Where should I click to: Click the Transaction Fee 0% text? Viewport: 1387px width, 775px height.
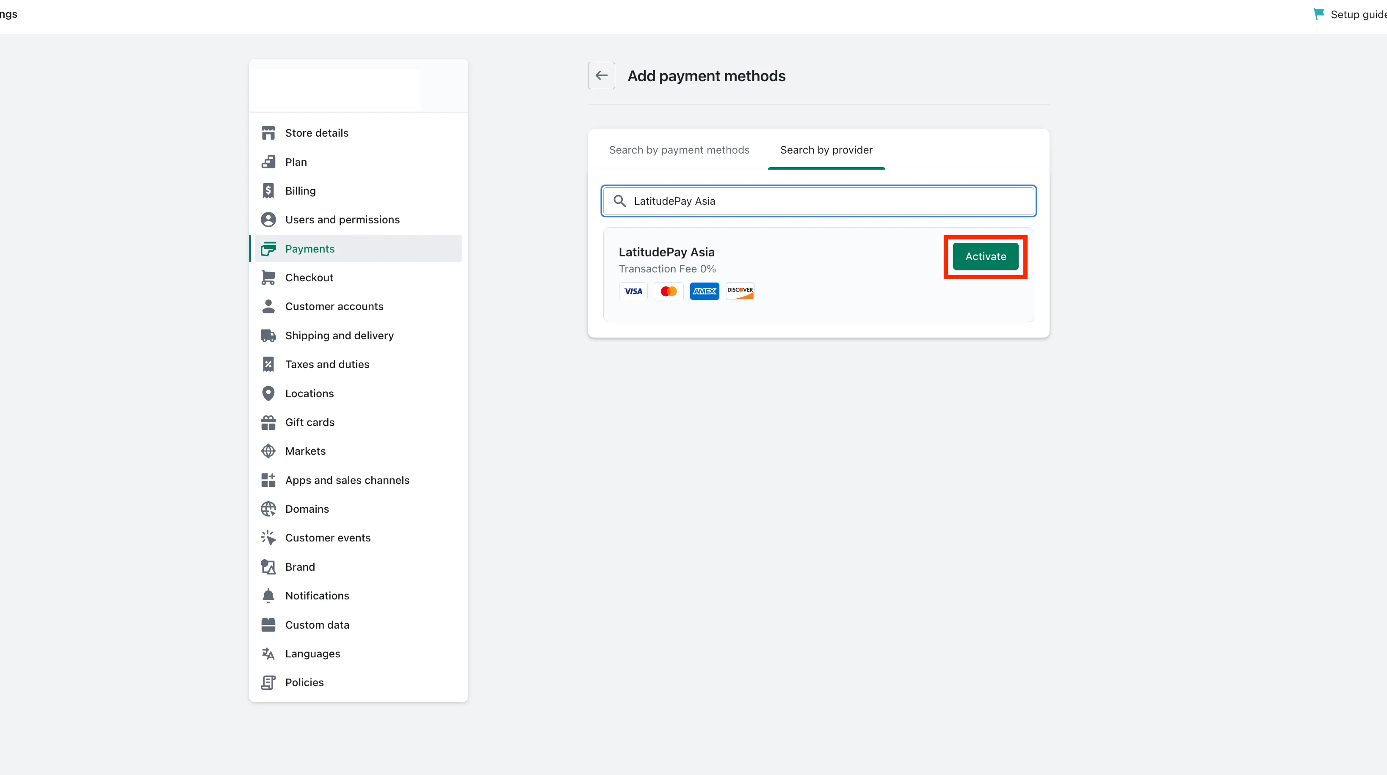coord(667,269)
